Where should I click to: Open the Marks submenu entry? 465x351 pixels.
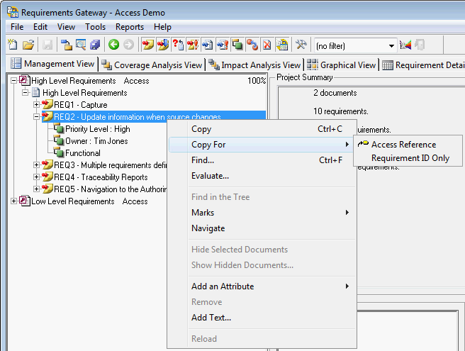[203, 213]
